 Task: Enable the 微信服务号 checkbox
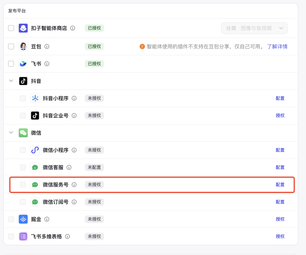tap(23, 184)
